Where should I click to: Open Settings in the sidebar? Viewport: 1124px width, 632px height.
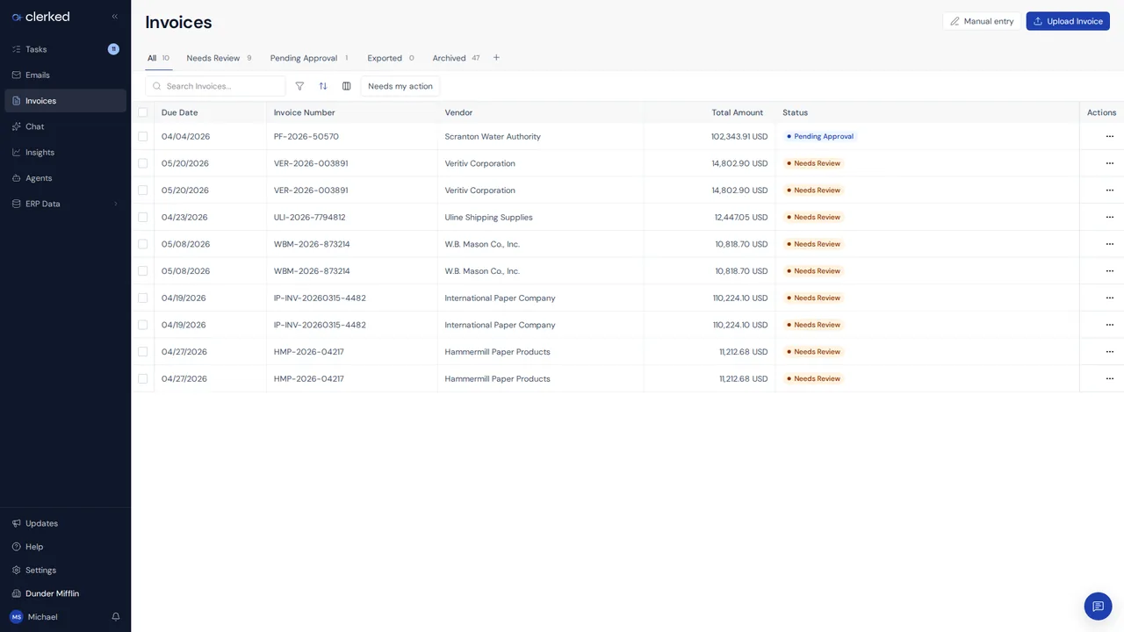pyautogui.click(x=65, y=570)
